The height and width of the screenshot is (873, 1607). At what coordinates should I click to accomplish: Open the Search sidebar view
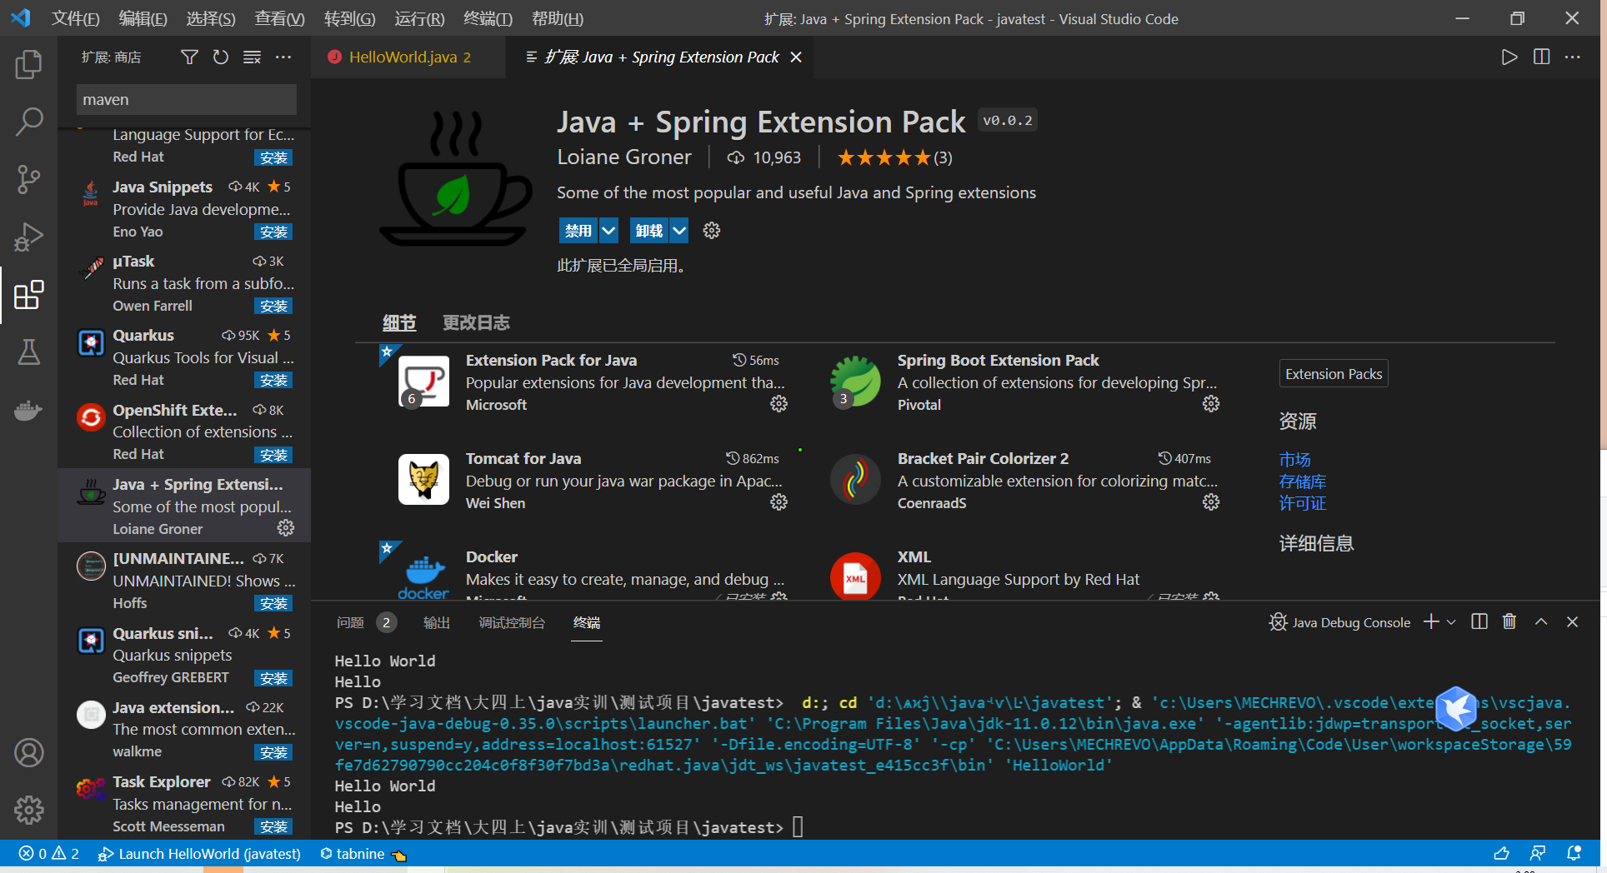click(29, 122)
